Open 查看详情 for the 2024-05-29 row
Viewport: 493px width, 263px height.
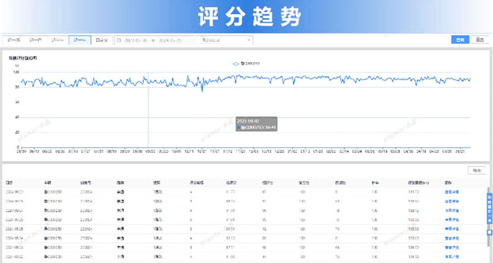[x=452, y=192]
